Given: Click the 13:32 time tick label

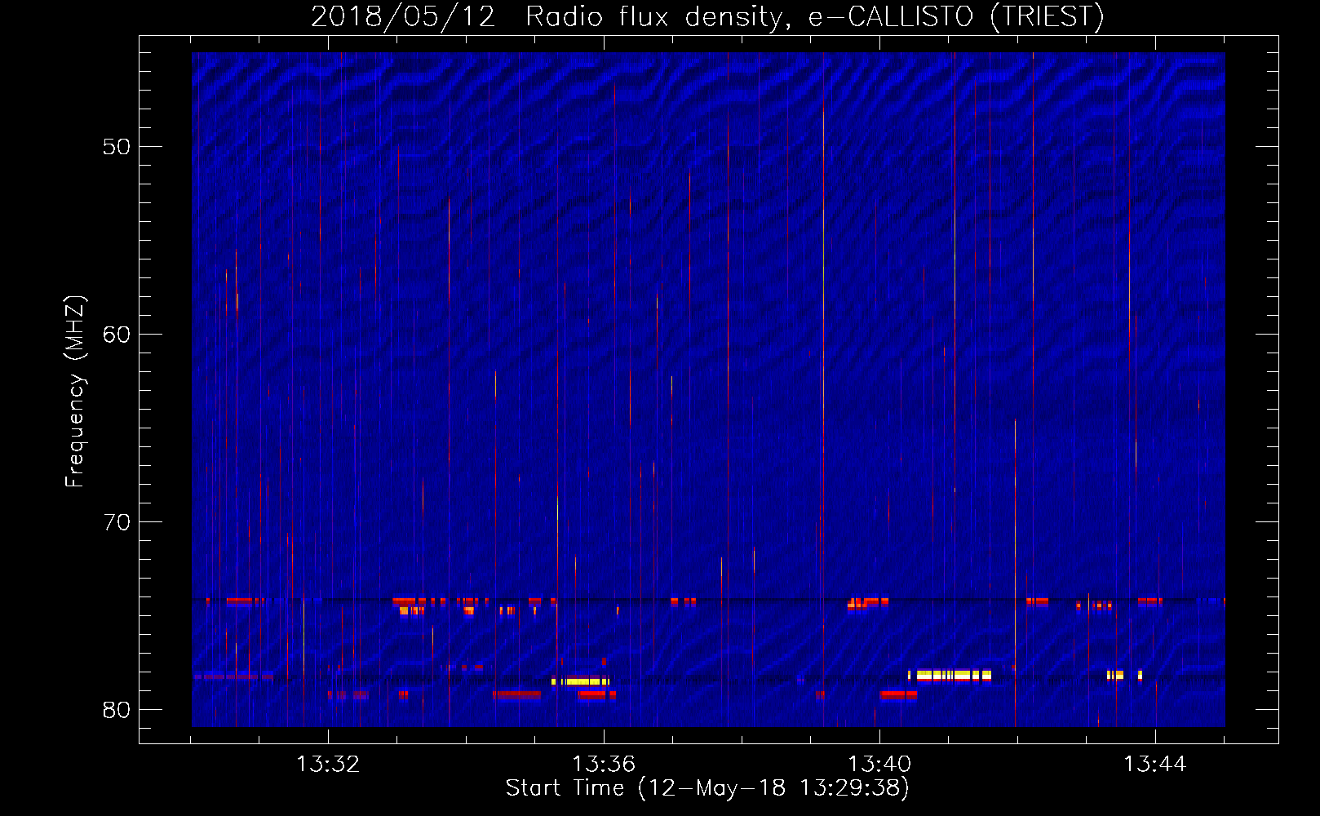Looking at the screenshot, I should coord(328,764).
